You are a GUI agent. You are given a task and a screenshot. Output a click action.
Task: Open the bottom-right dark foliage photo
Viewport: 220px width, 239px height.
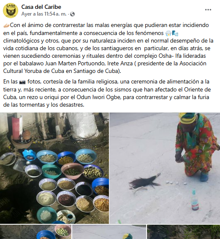[184, 232]
